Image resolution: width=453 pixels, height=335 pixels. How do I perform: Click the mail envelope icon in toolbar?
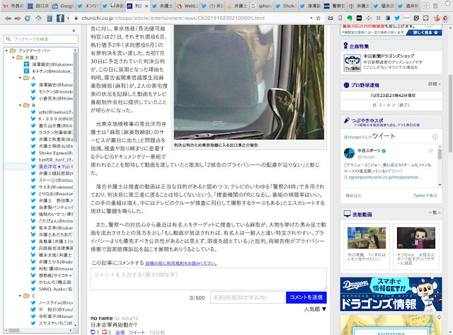pyautogui.click(x=331, y=18)
